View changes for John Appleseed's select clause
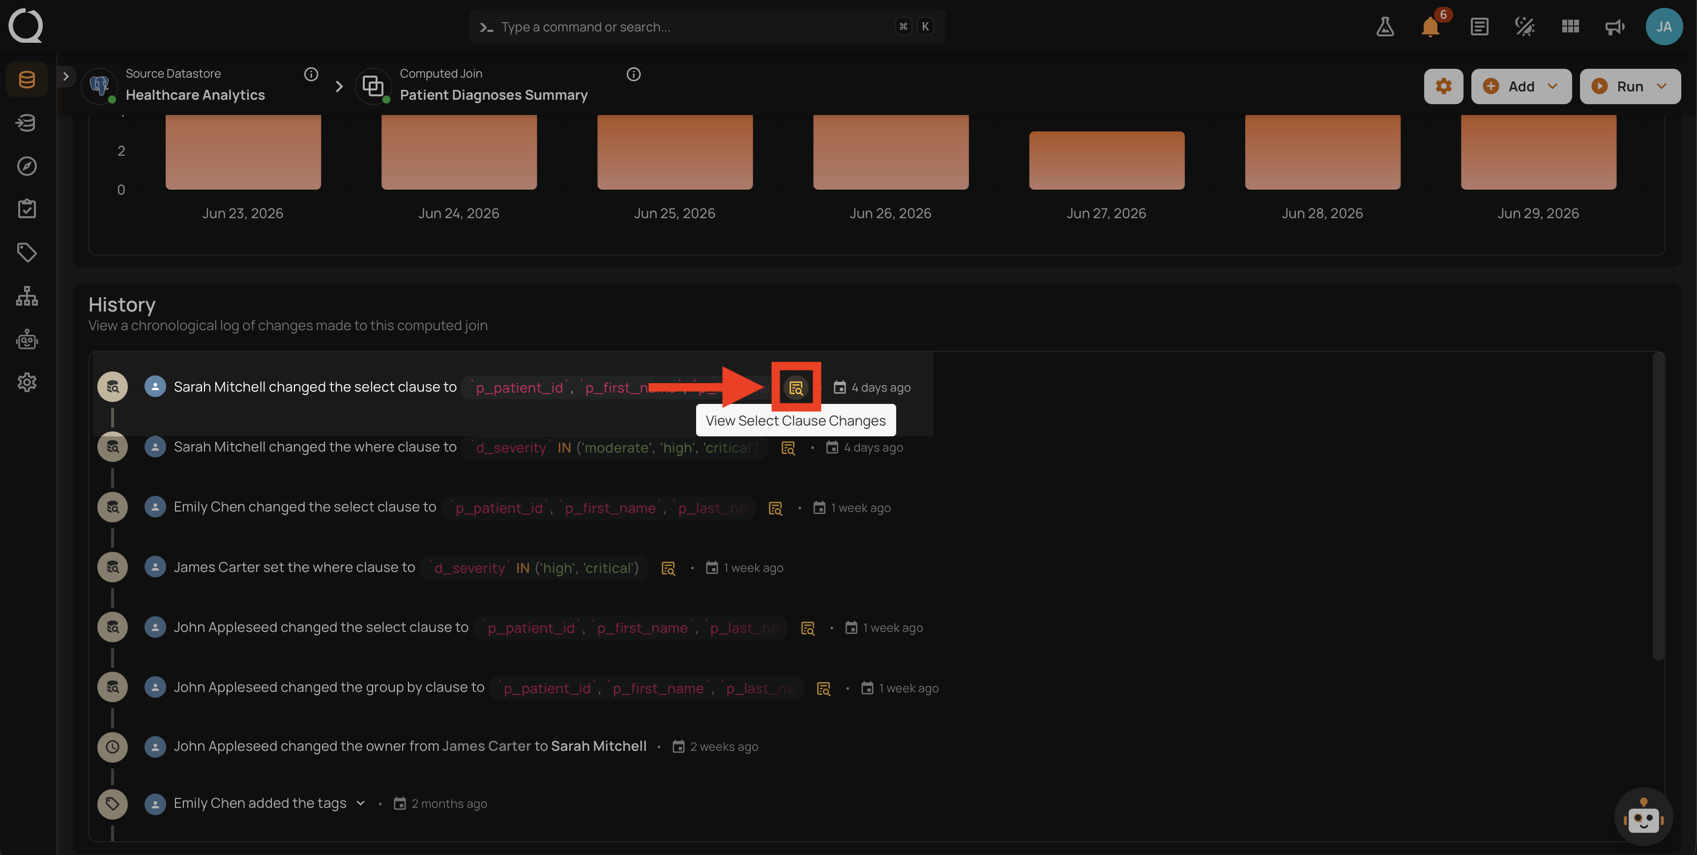The width and height of the screenshot is (1697, 855). coord(808,628)
